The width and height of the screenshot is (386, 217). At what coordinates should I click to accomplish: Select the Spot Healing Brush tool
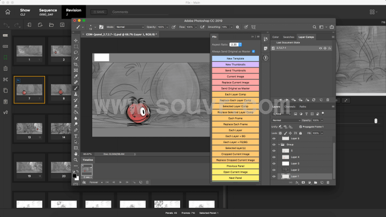click(x=76, y=82)
